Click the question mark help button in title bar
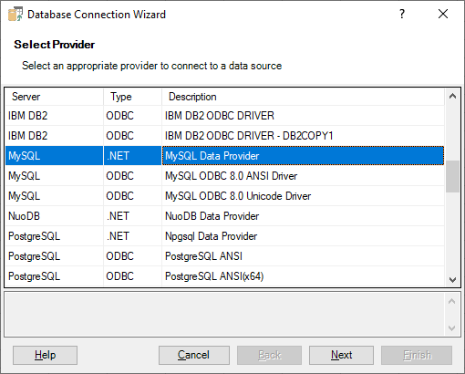 pyautogui.click(x=402, y=14)
